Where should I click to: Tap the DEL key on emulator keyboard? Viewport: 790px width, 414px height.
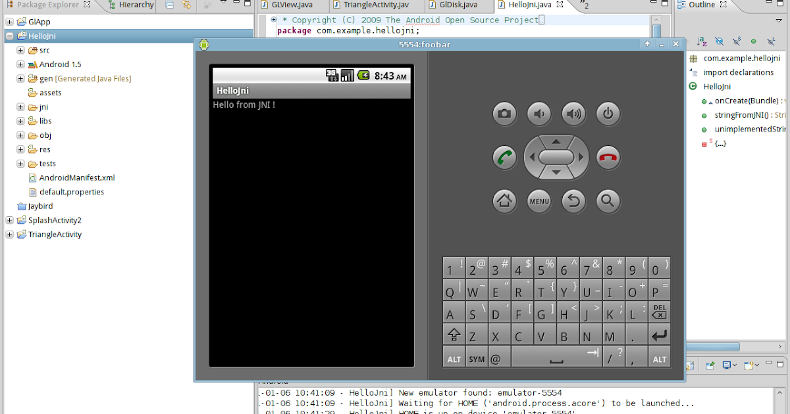pos(659,312)
